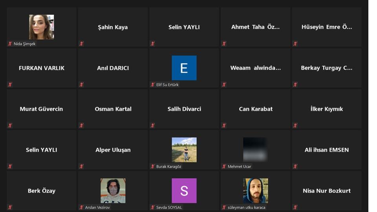377x212 pixels.
Task: Click muted mic icon in İlker Kıymık tile
Action: tap(295, 126)
